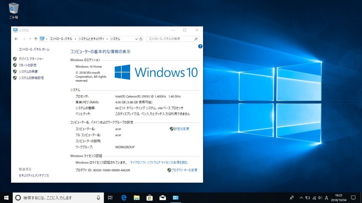
Task: Open デバイス マネージャー link in sidebar
Action: (x=31, y=59)
